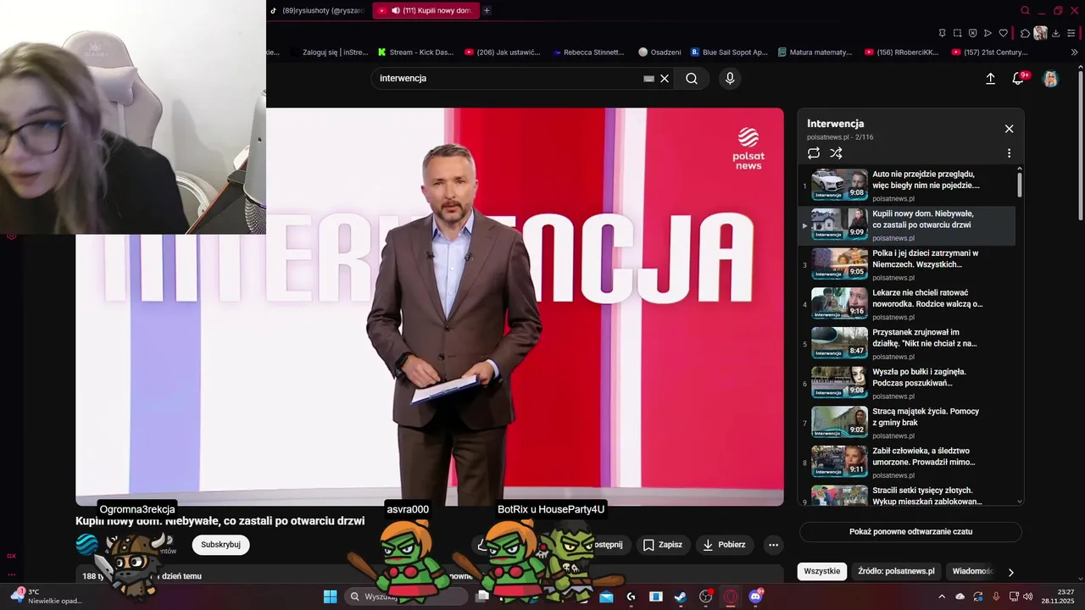Select Przystanek zrujnował im działkę video
Viewport: 1085px width, 610px height.
pos(907,344)
